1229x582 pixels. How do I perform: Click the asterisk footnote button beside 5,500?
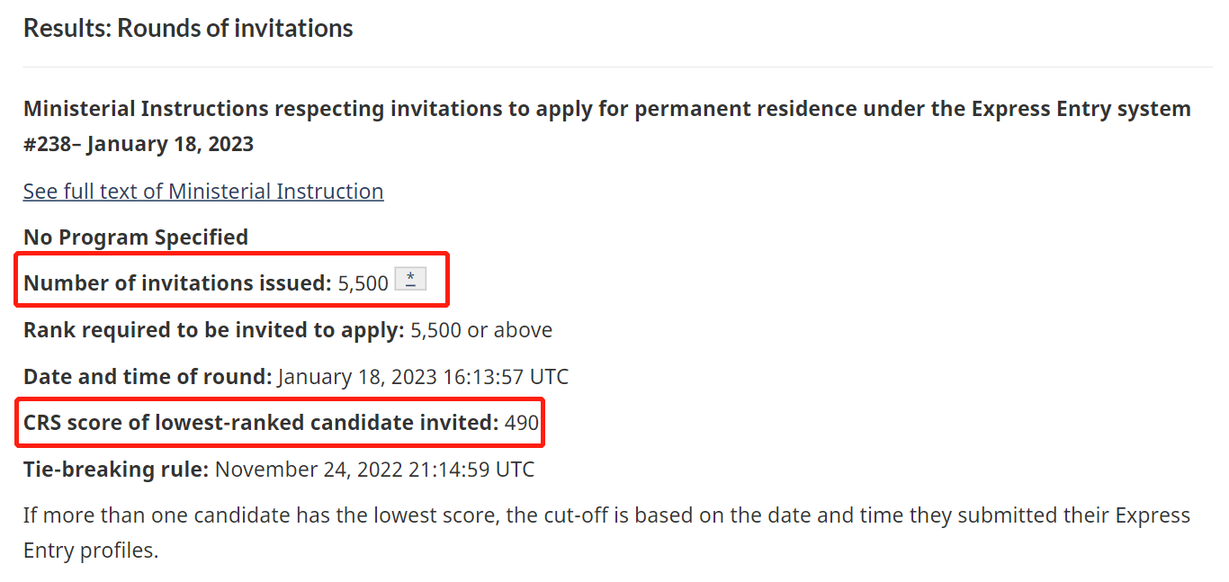pos(410,280)
